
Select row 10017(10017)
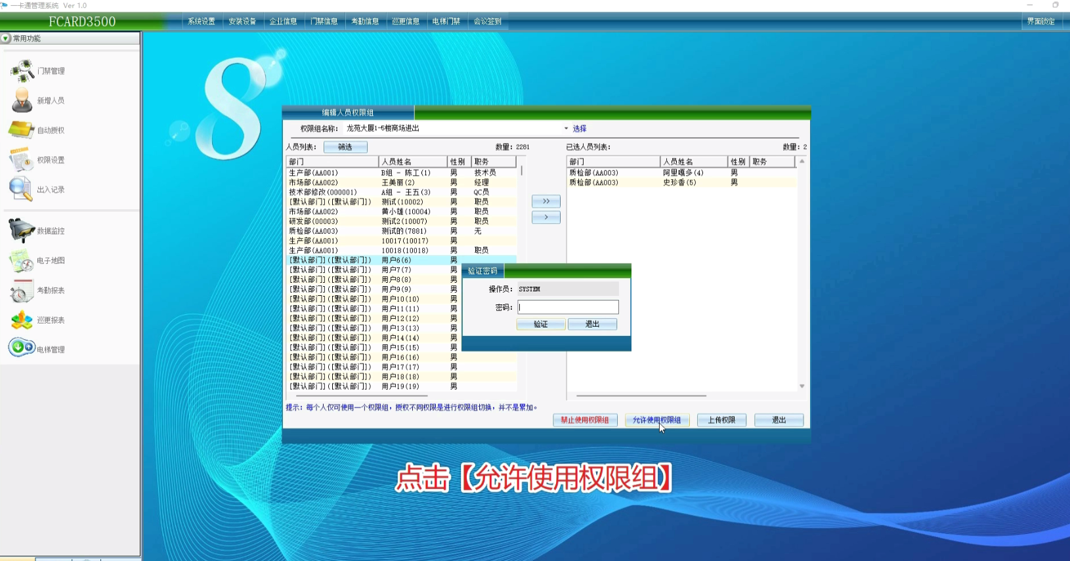(x=402, y=241)
